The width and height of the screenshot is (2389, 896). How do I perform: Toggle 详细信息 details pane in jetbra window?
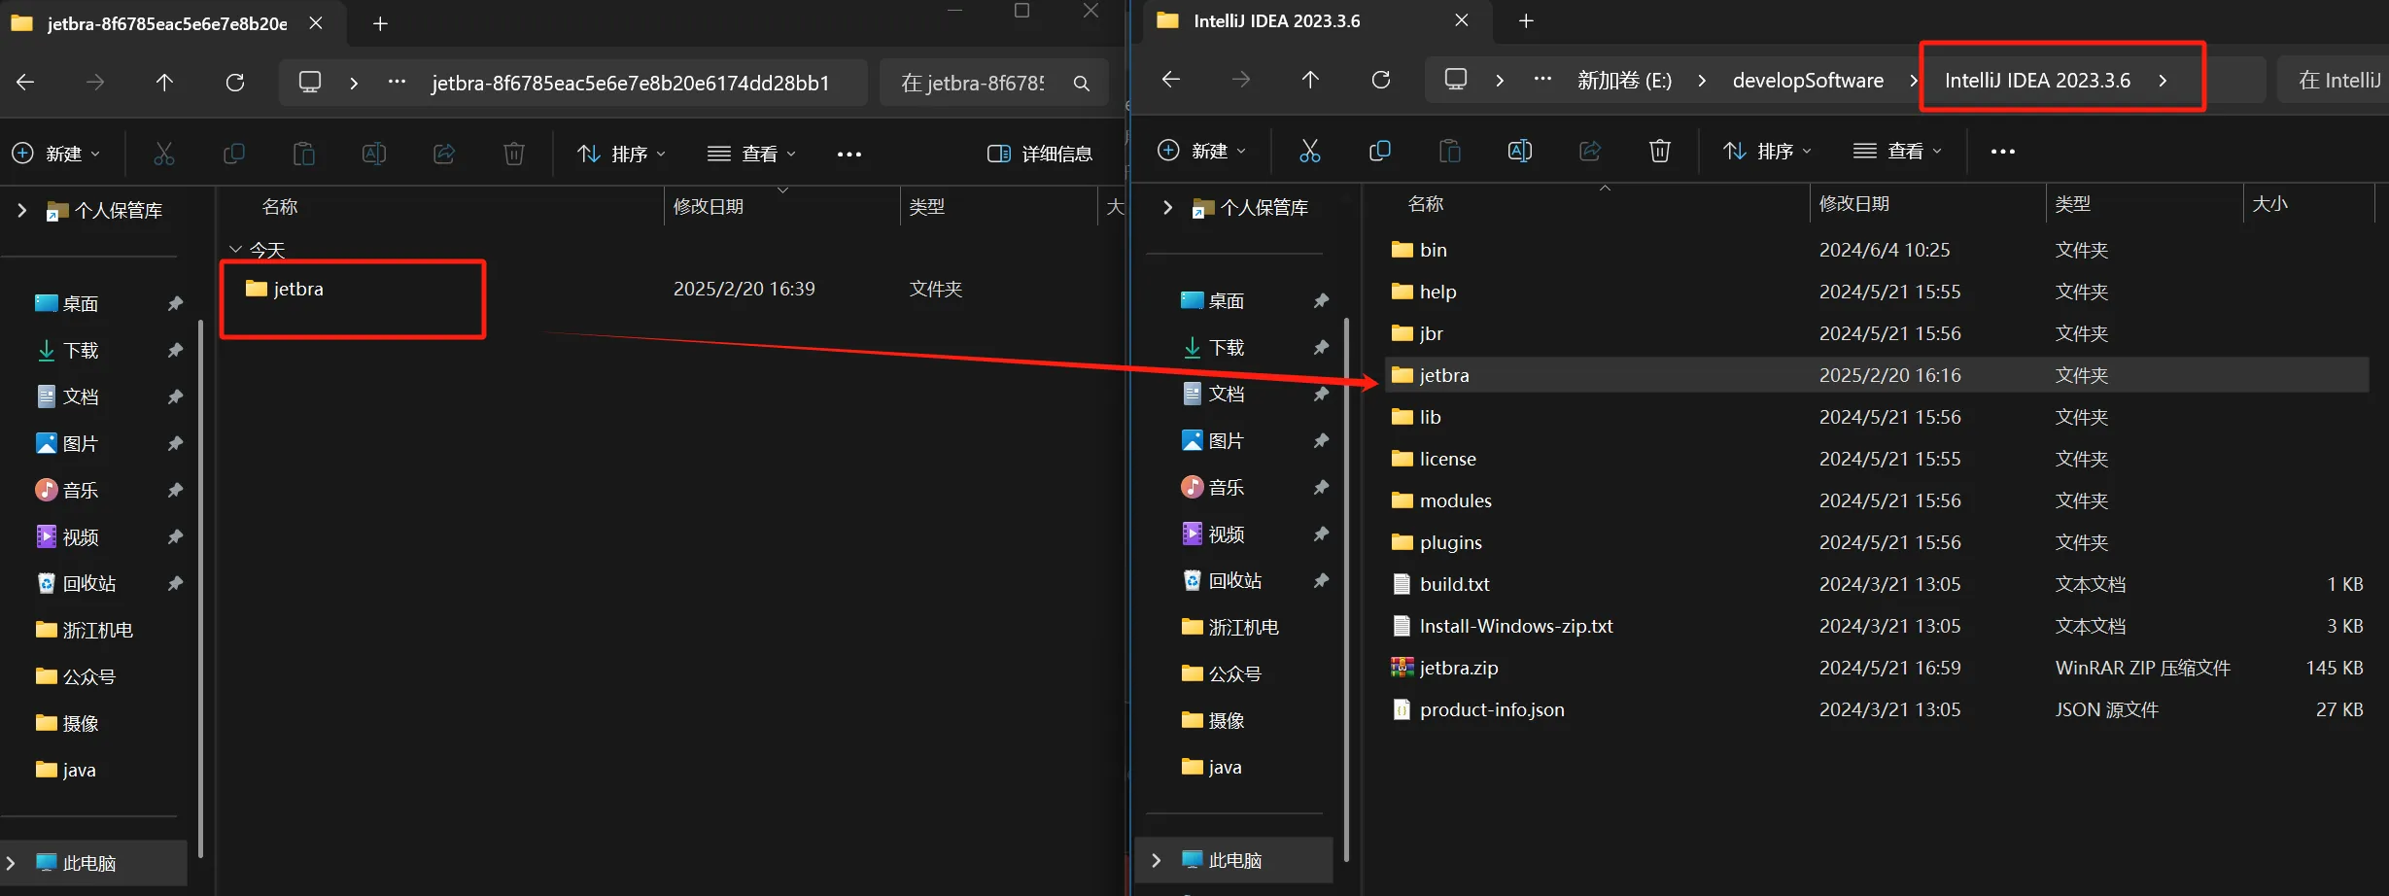tap(1039, 154)
